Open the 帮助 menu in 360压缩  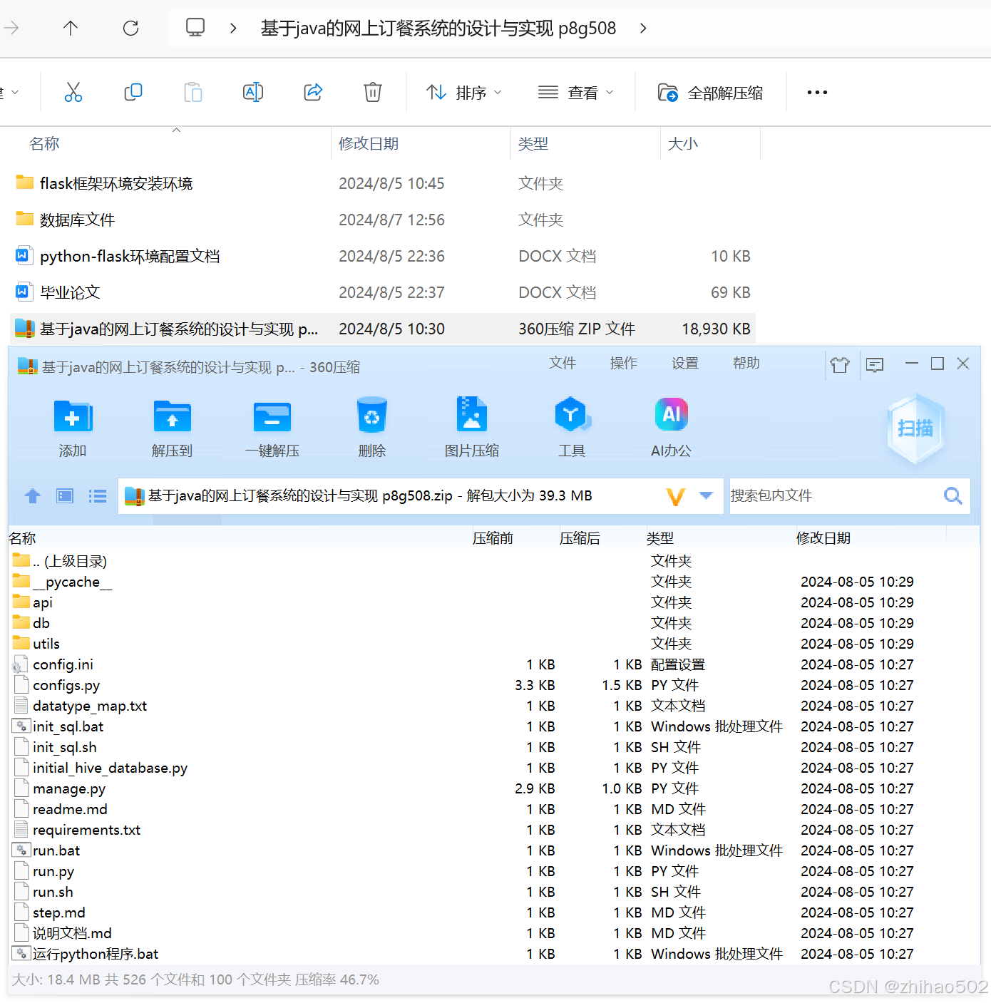[x=746, y=364]
